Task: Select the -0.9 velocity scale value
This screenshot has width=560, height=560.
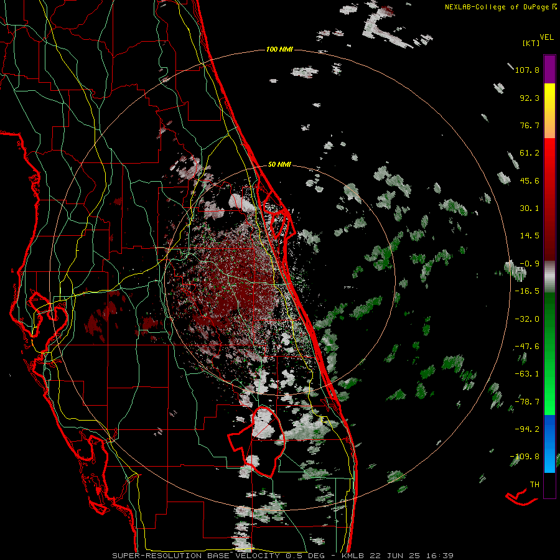Action: click(530, 264)
